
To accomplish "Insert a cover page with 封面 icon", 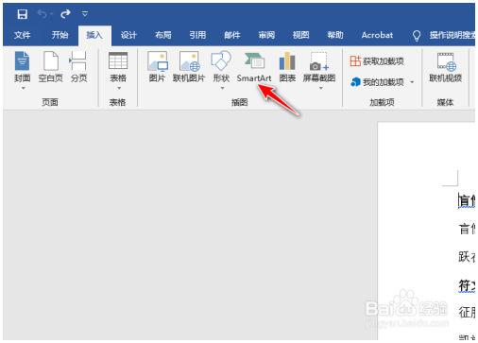I will tap(23, 61).
